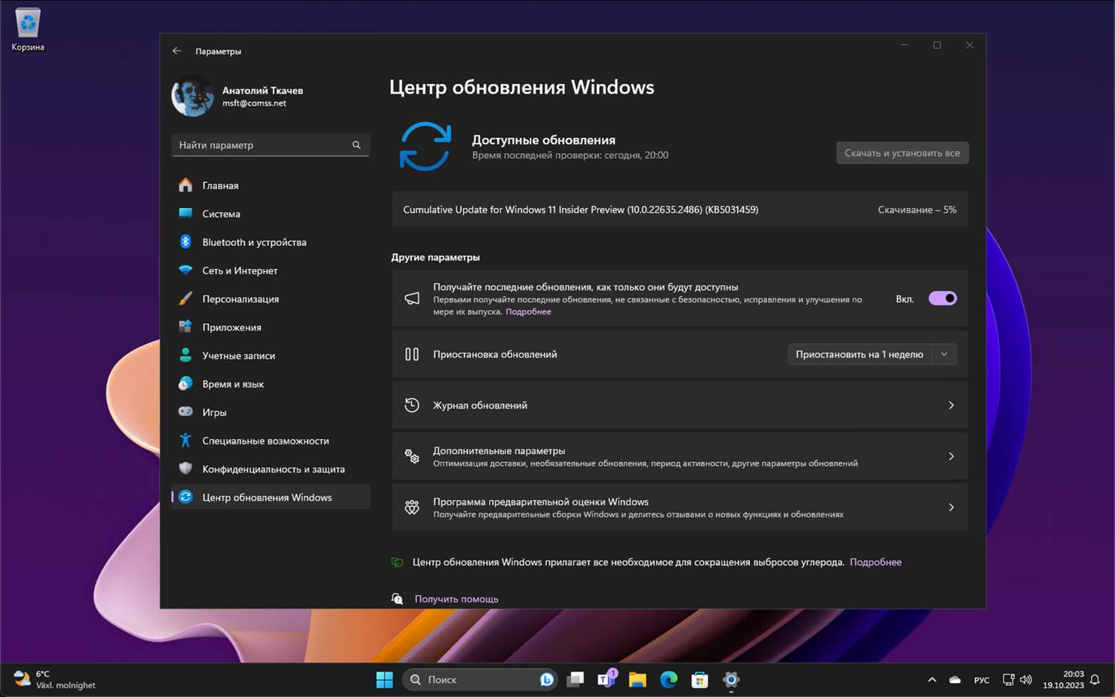The width and height of the screenshot is (1115, 697).
Task: Open Task View from the taskbar
Action: click(x=575, y=679)
